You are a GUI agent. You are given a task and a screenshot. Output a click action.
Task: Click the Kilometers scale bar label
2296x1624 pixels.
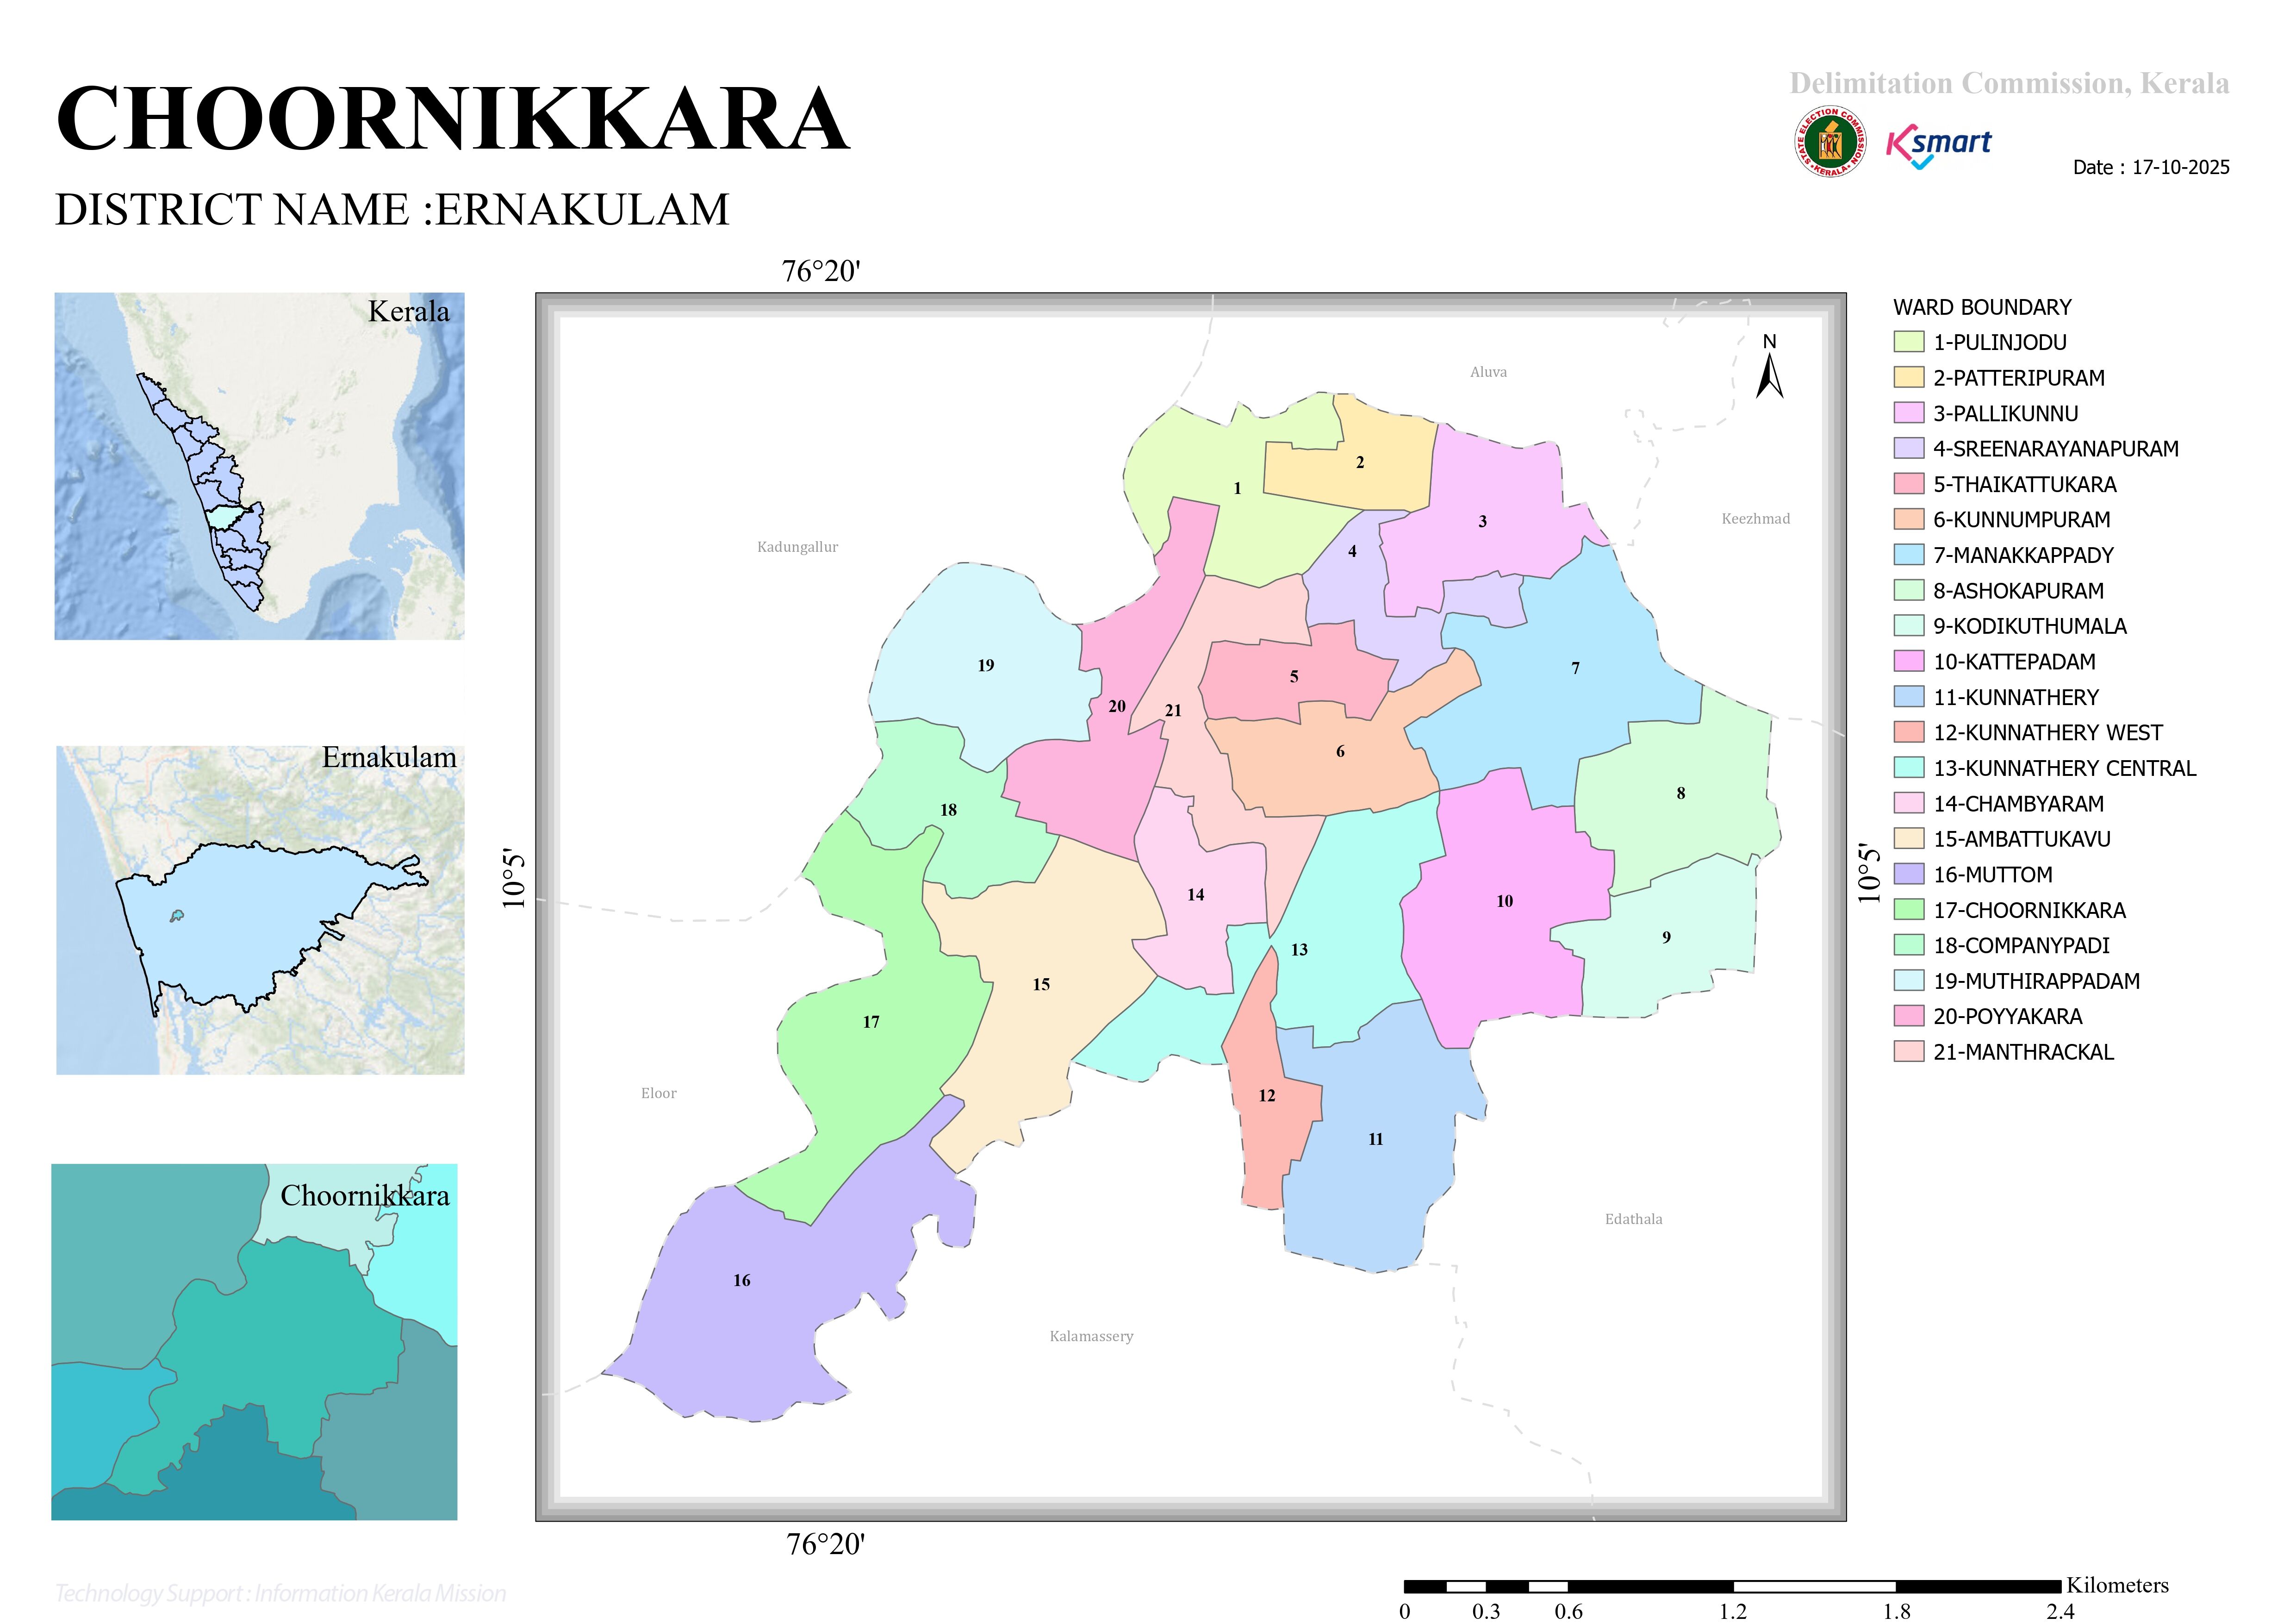click(x=2117, y=1585)
